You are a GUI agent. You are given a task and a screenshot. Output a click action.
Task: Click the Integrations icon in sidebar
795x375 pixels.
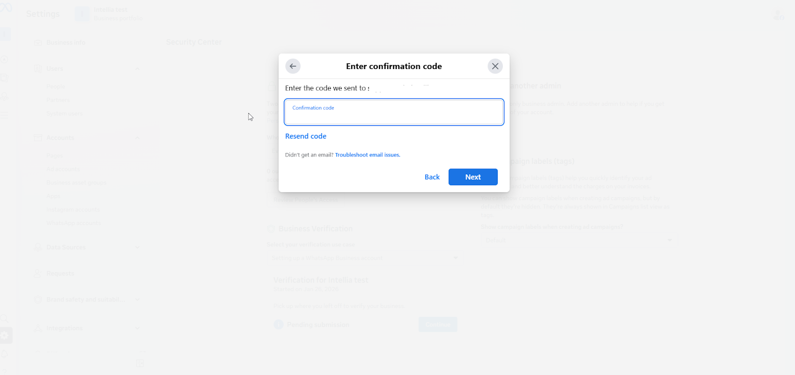point(38,328)
